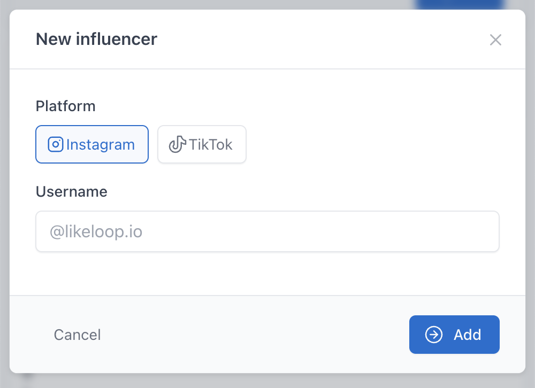Select Instagram as the platform
The height and width of the screenshot is (388, 535).
[92, 144]
